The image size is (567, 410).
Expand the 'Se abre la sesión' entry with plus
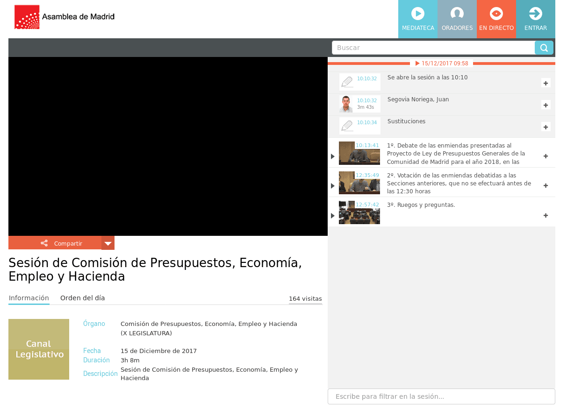(545, 83)
